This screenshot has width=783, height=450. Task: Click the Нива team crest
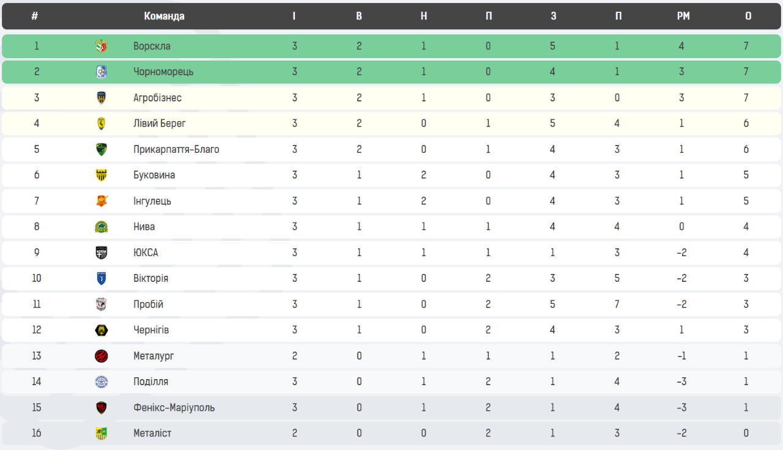tap(102, 227)
